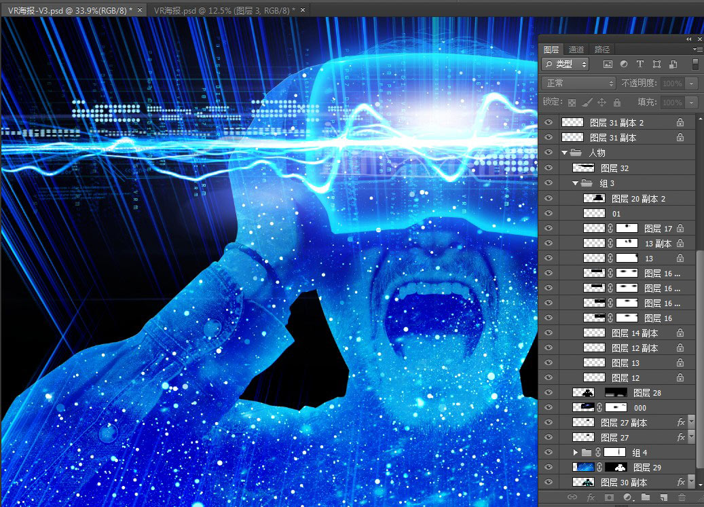Create new fill or adjustment layer
Viewport: 704px width, 507px height.
627,497
